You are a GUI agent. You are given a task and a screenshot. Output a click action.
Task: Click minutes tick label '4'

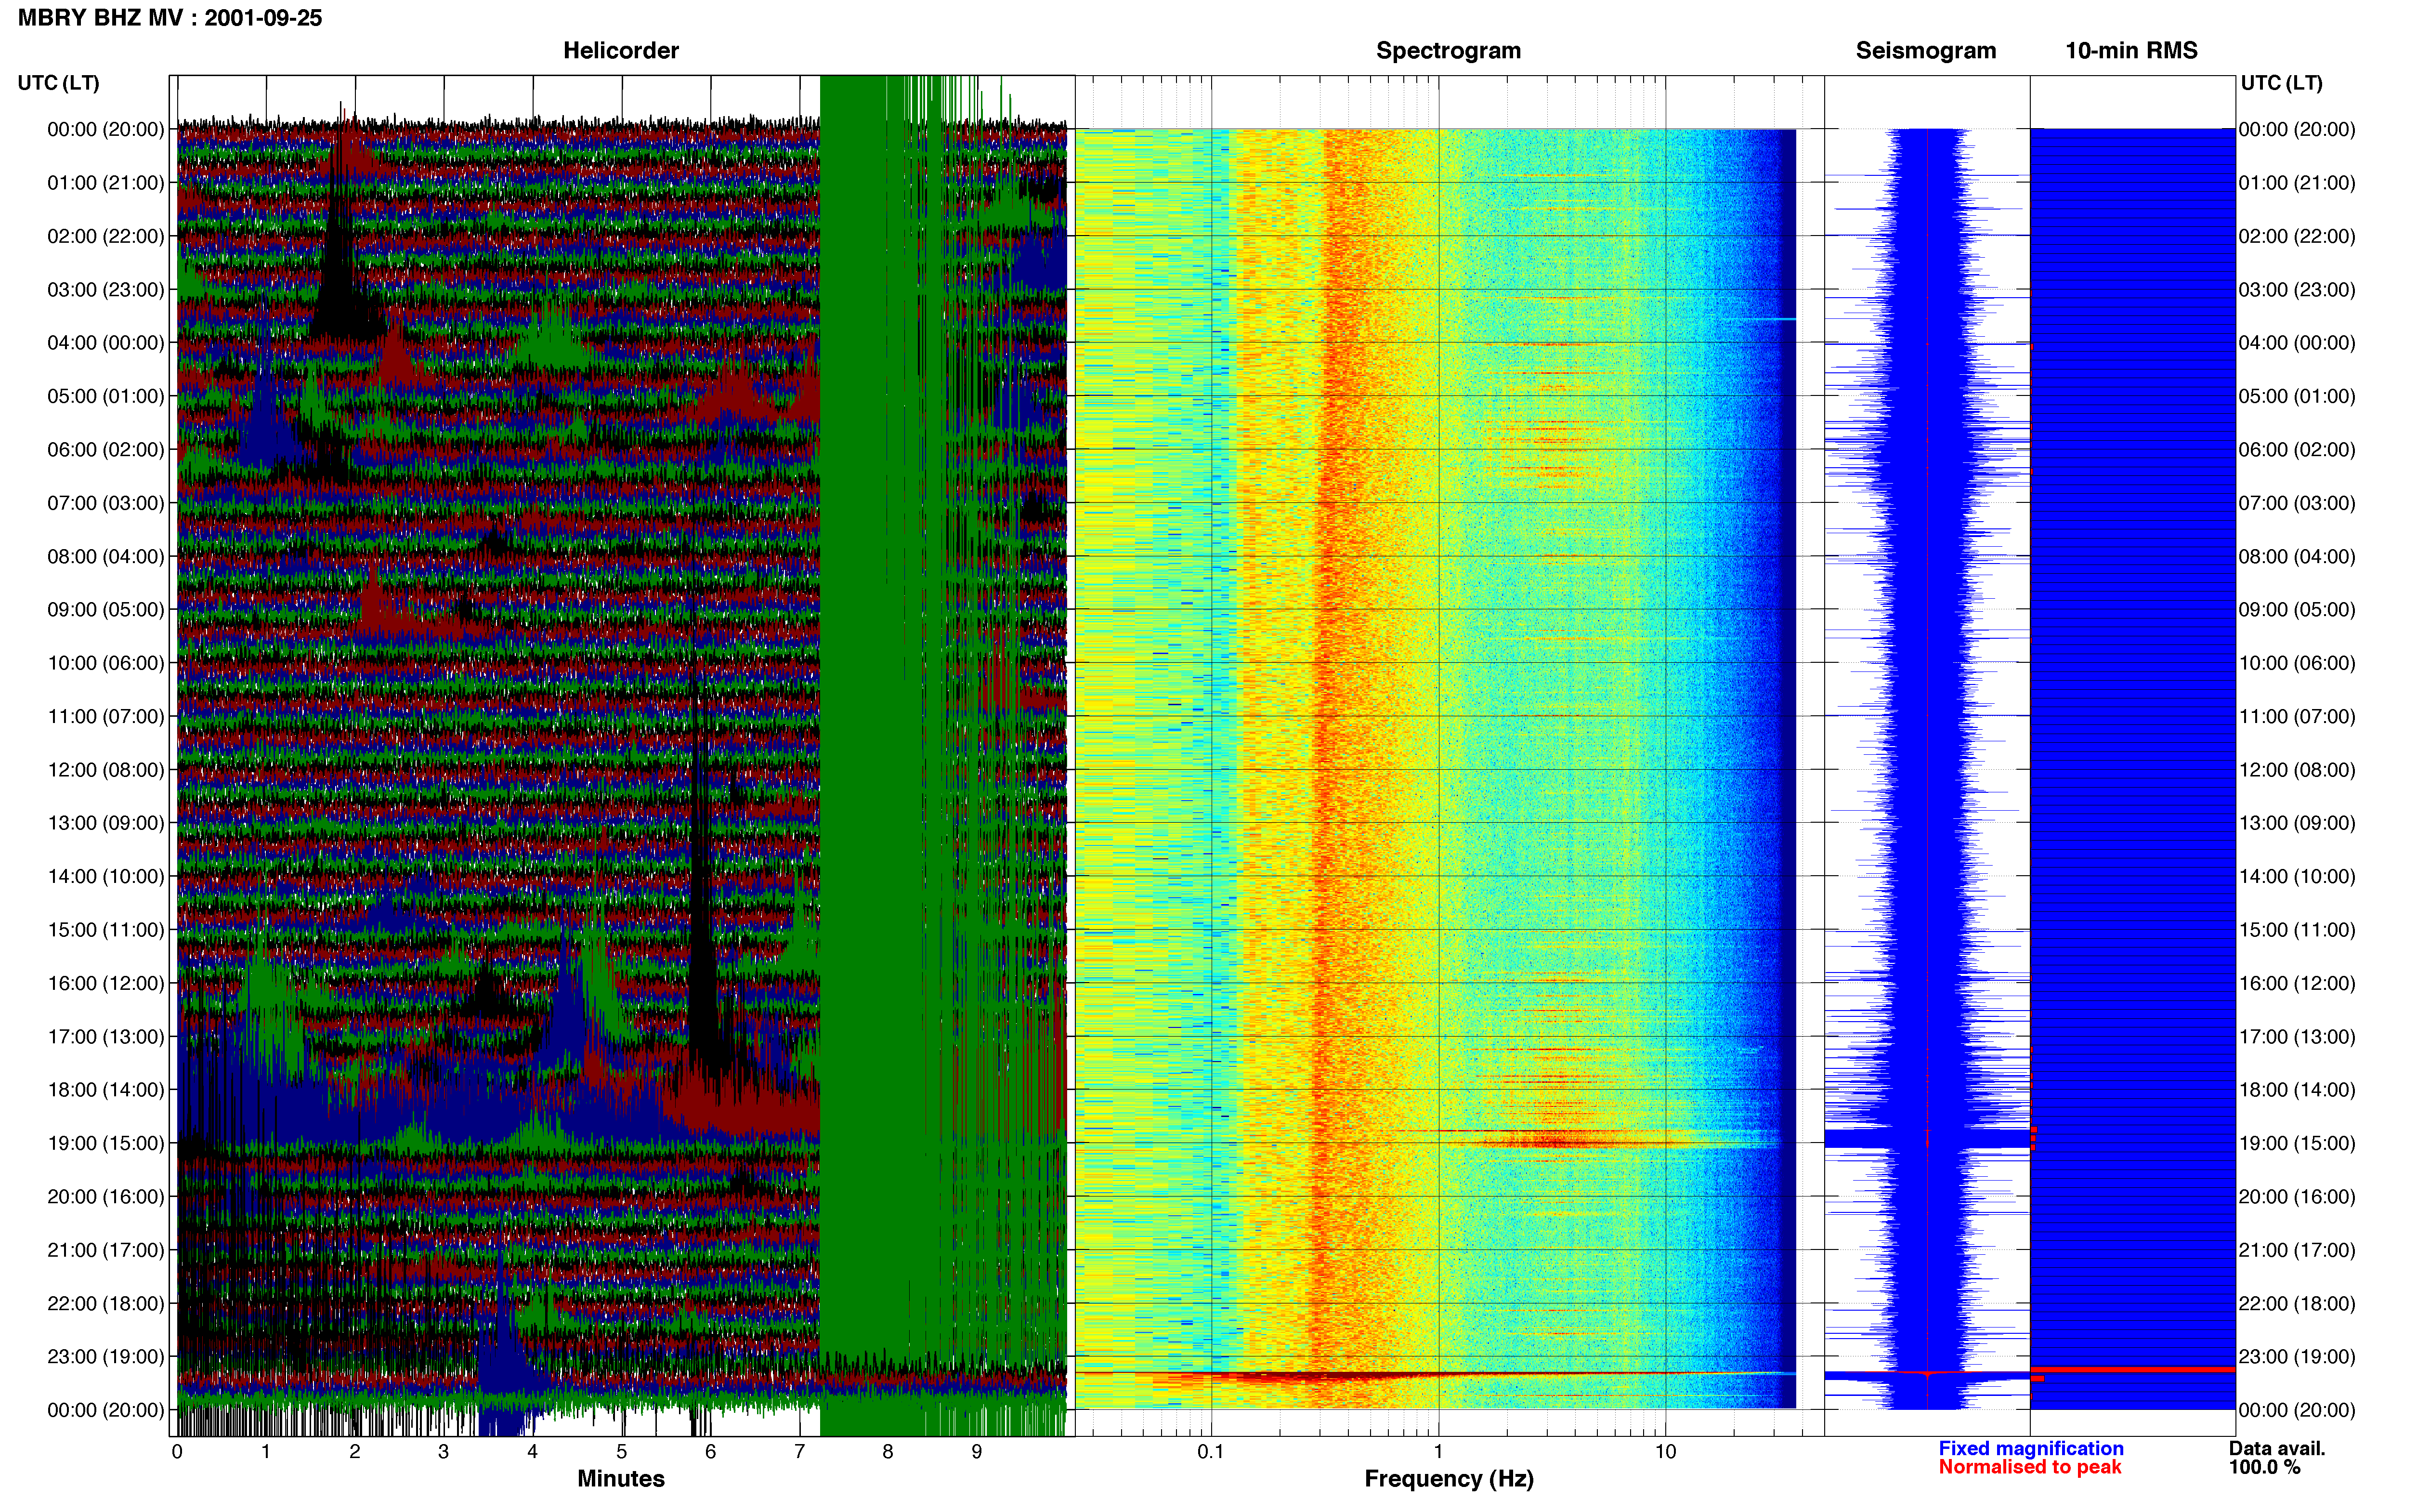click(533, 1452)
